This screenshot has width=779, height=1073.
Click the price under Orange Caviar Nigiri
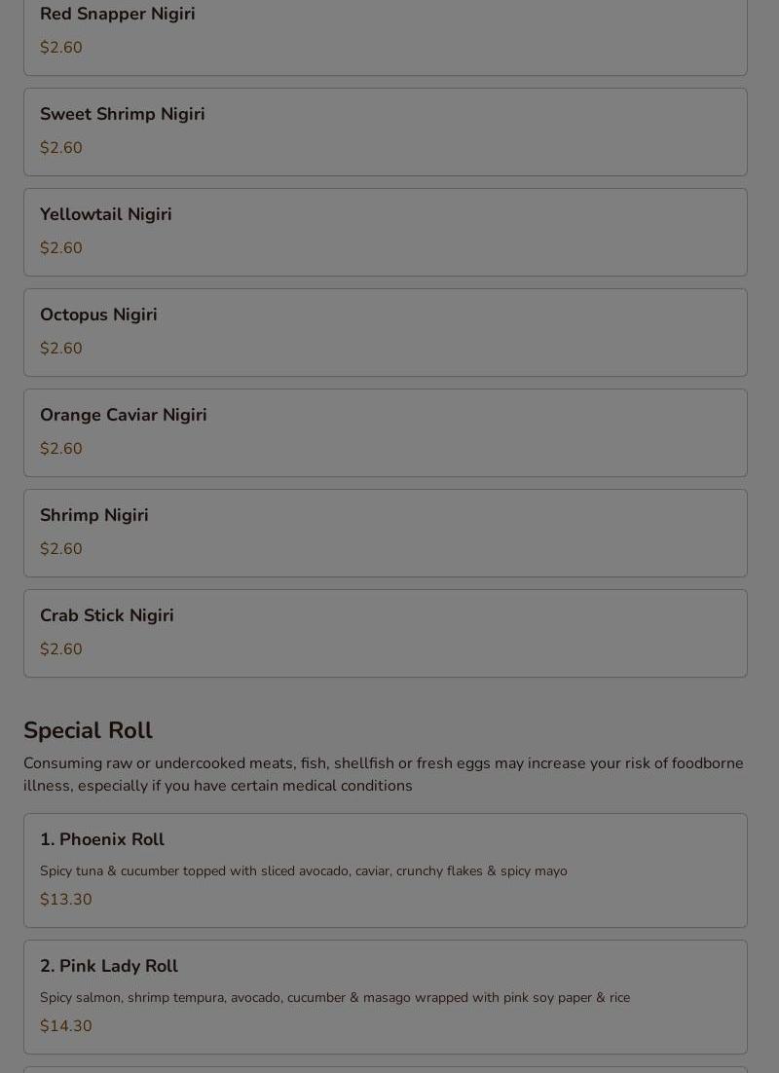point(60,449)
